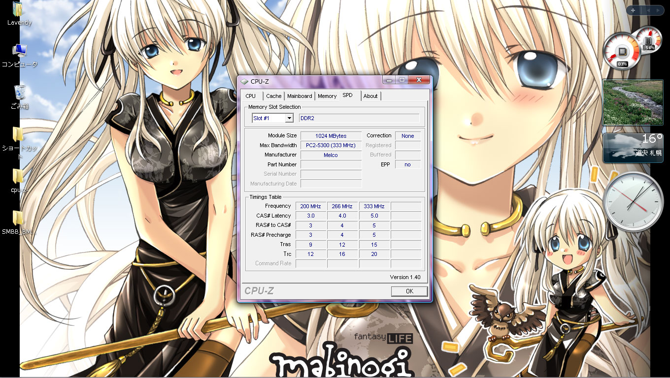Click the sidebar add gadget plus button
This screenshot has height=378, width=670.
(633, 10)
